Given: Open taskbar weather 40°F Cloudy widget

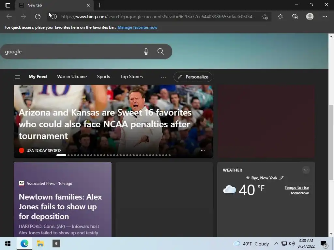Looking at the screenshot, I should click(x=251, y=244).
